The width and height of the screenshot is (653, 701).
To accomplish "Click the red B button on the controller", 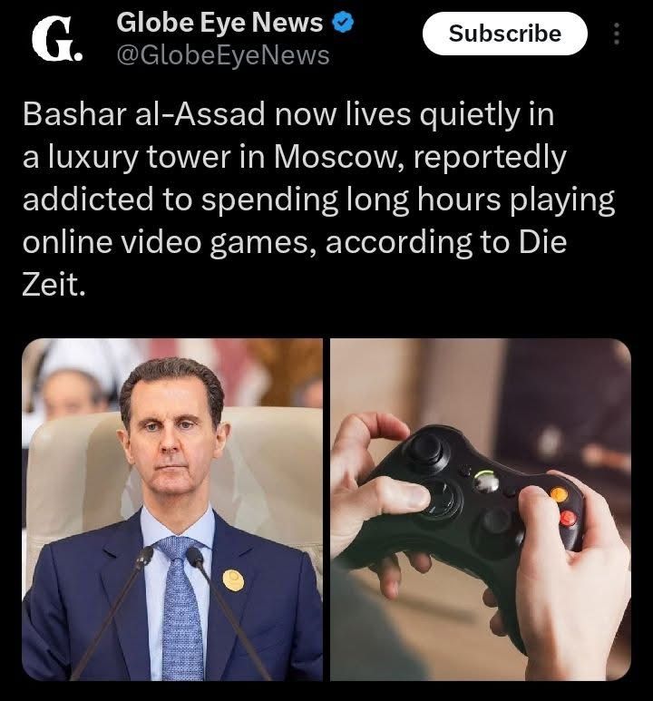I will (x=568, y=518).
